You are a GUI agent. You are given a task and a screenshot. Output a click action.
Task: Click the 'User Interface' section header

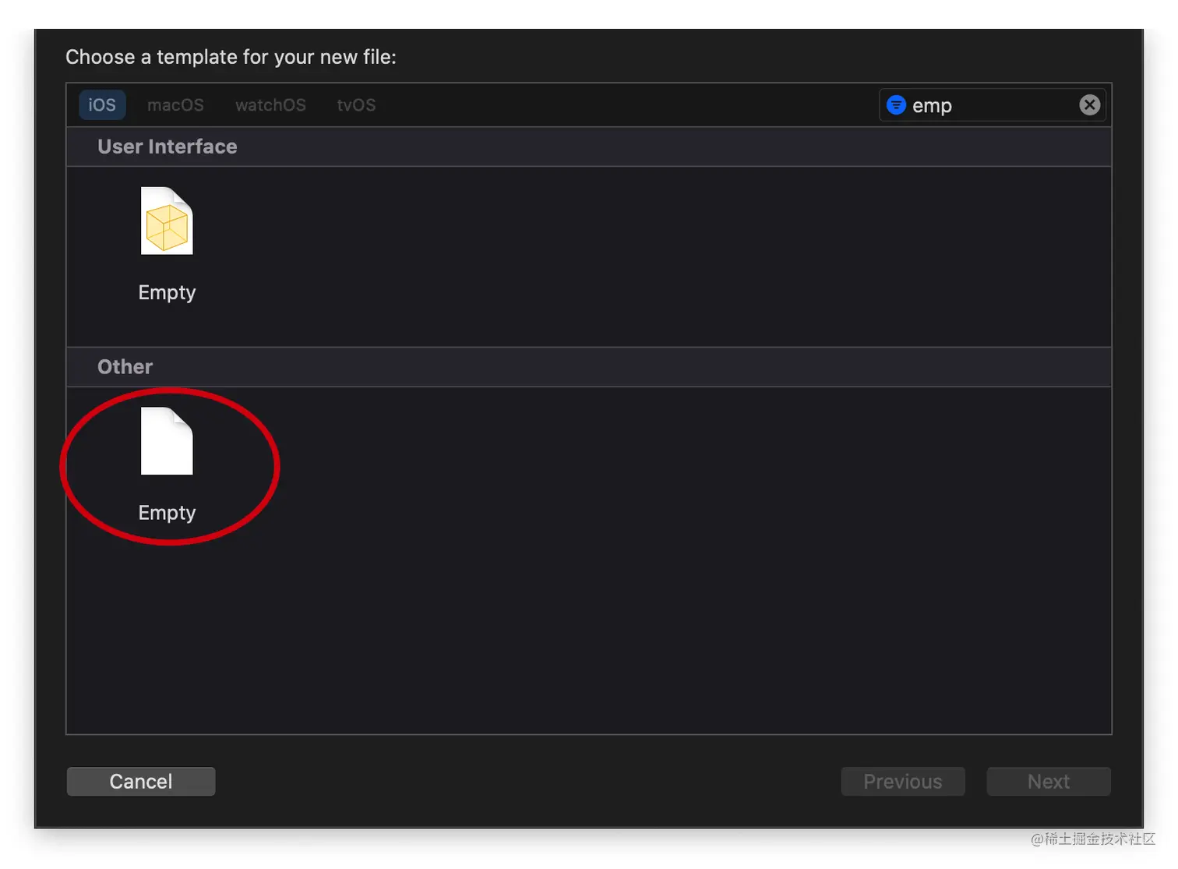[589, 147]
